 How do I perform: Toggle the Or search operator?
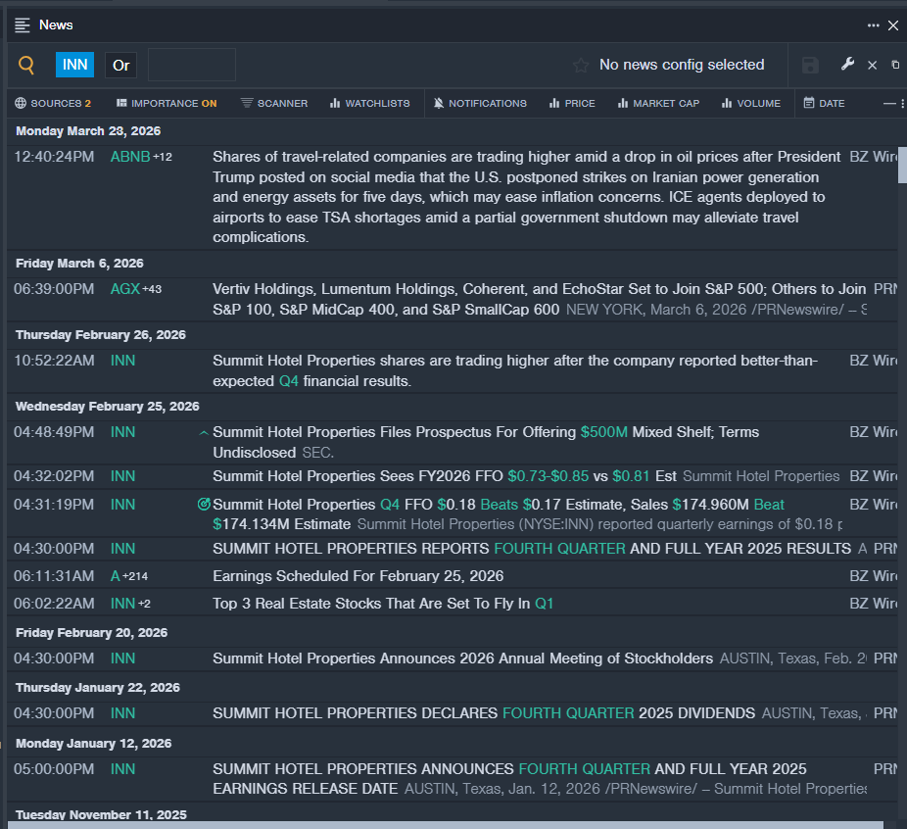[120, 65]
